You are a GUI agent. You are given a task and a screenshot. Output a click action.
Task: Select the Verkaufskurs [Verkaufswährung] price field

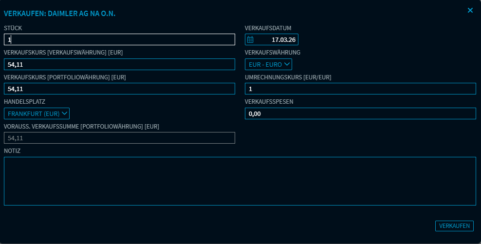[x=119, y=64]
